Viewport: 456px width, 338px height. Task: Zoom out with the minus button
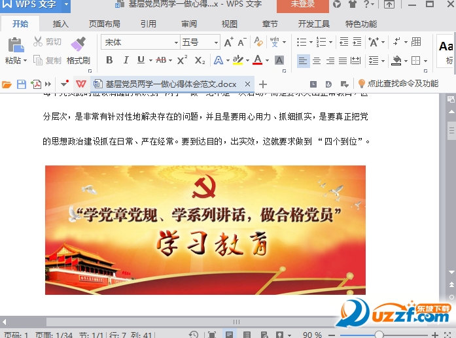point(332,335)
